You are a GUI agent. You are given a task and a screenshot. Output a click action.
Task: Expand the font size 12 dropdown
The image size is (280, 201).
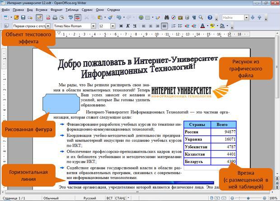pyautogui.click(x=112, y=26)
